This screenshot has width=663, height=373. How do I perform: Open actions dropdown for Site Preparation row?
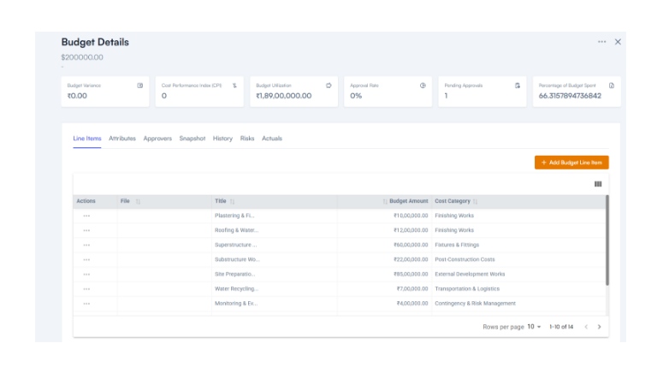(x=86, y=275)
